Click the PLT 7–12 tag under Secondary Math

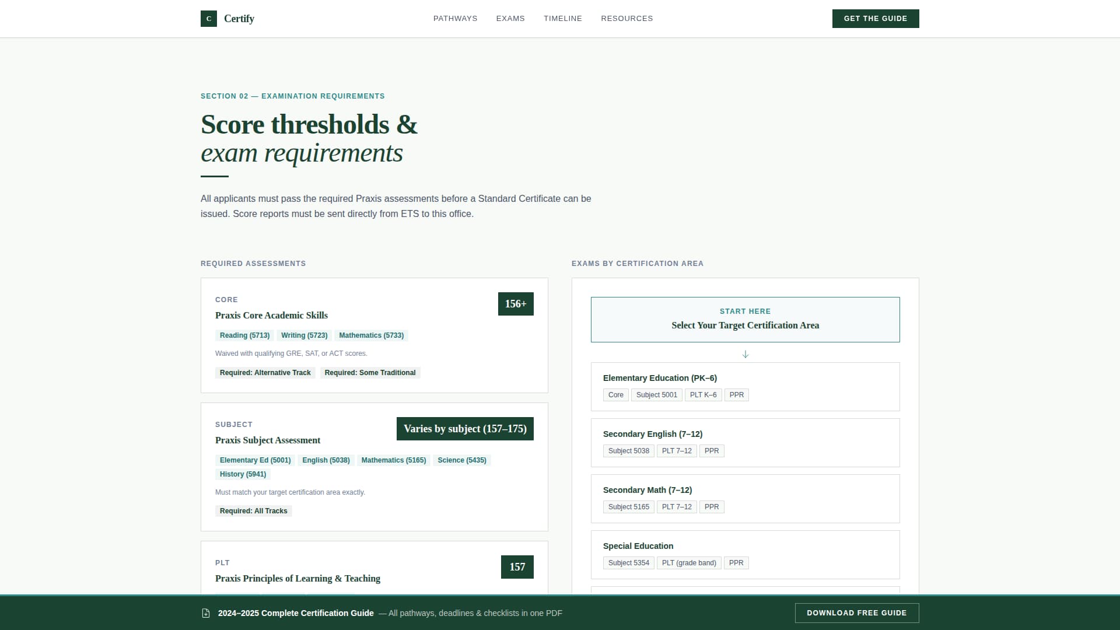677,507
